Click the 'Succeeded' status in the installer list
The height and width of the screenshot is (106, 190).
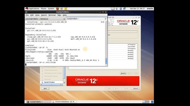pos(131,47)
